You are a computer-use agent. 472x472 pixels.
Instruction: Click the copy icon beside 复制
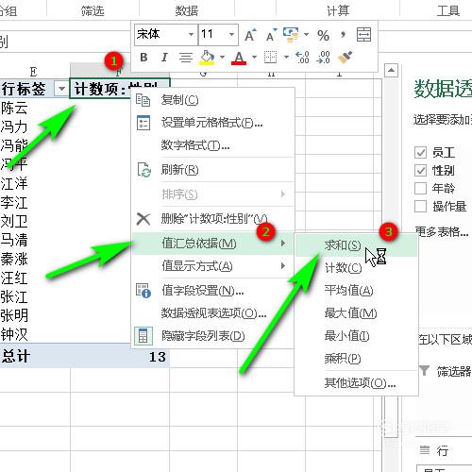click(x=143, y=100)
